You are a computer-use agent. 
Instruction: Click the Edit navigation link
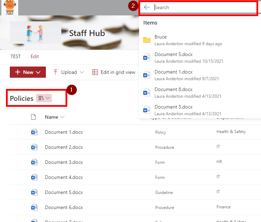pos(35,56)
